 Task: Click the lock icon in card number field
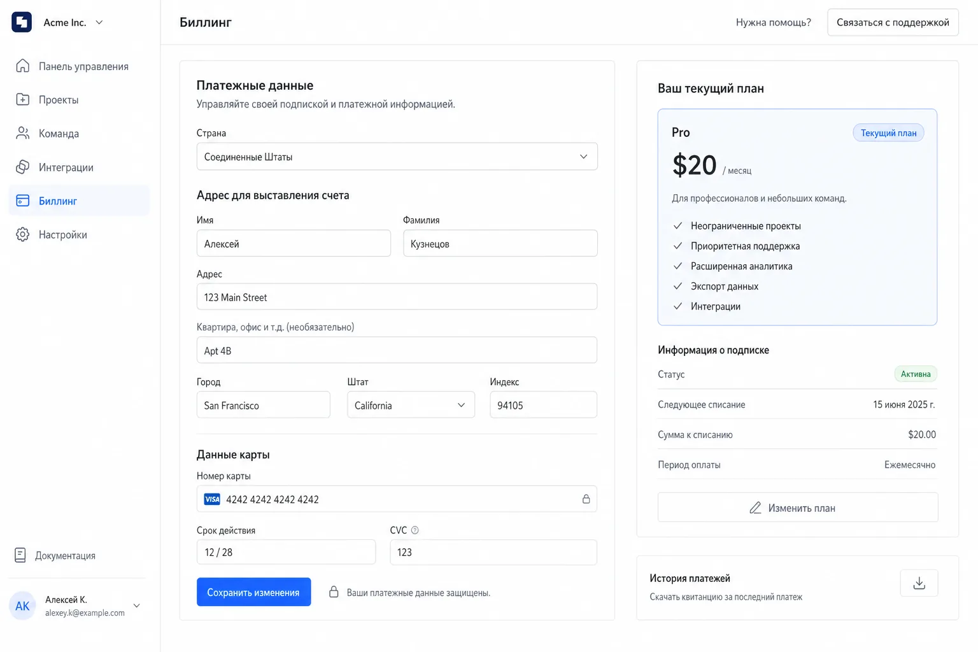[x=586, y=499]
